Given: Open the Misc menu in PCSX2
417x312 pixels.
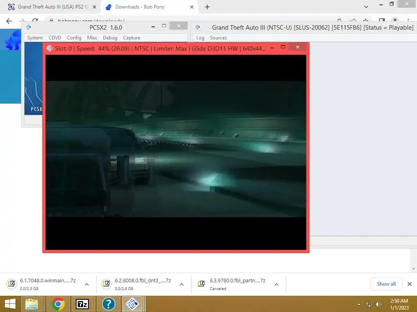Looking at the screenshot, I should click(x=92, y=38).
